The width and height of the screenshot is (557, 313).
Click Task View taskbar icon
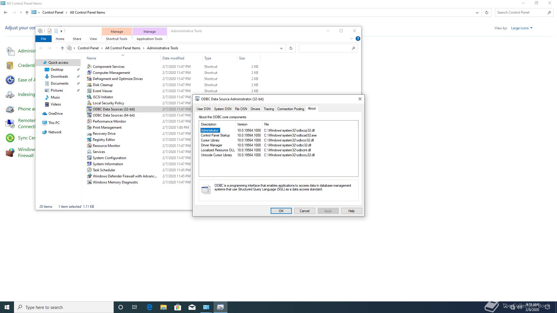point(135,307)
